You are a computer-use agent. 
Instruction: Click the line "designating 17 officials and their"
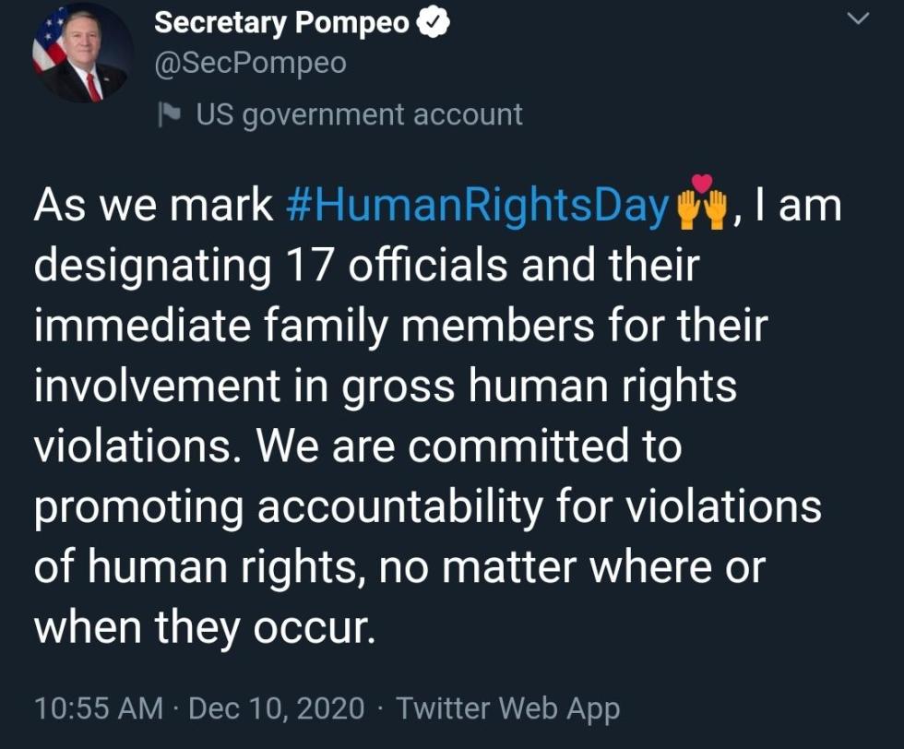(x=367, y=266)
